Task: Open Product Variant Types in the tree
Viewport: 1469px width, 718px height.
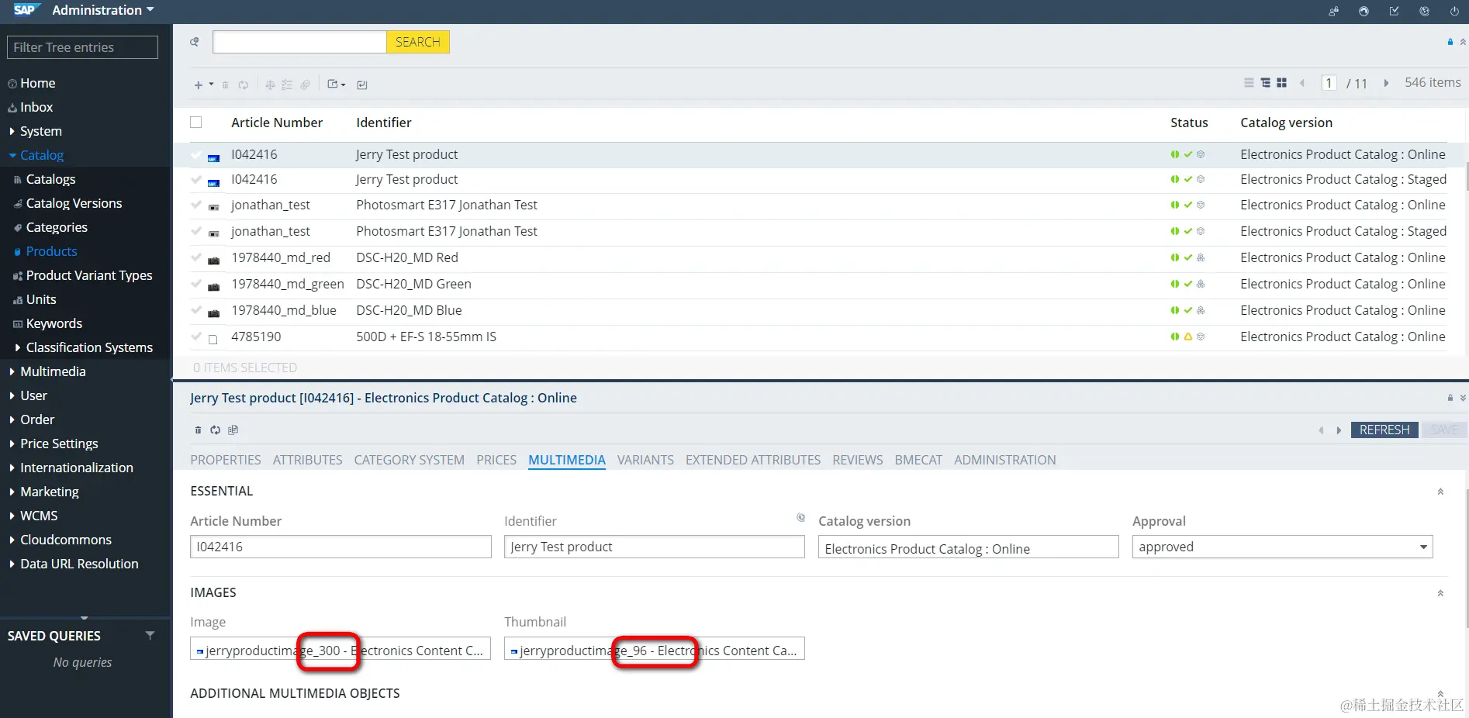Action: point(89,275)
